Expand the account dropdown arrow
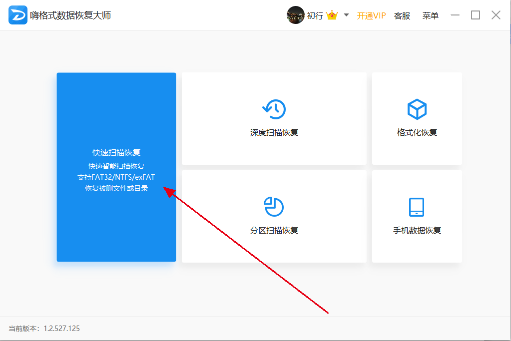 (347, 15)
